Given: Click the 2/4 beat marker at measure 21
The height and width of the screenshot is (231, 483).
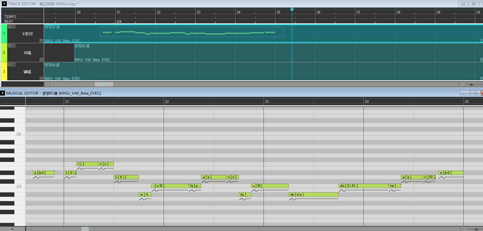Looking at the screenshot, I should [119, 21].
